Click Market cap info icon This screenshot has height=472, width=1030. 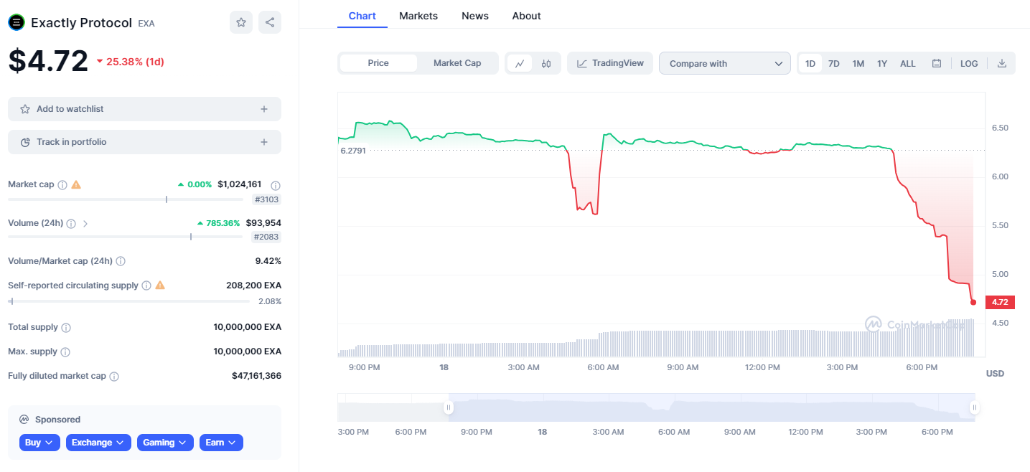pos(62,185)
